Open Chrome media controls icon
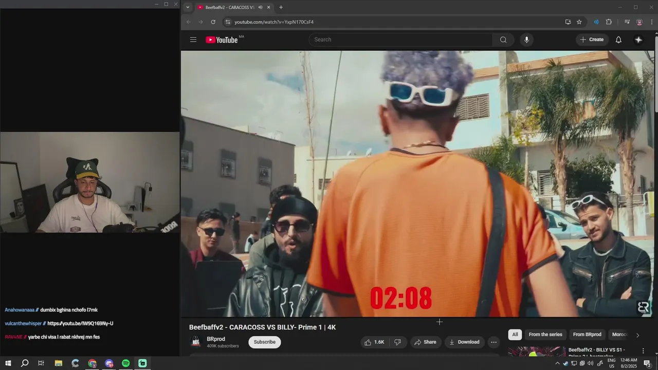 627,22
